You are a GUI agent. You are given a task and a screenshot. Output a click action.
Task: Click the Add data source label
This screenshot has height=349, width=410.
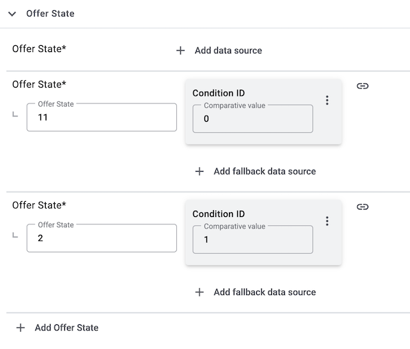click(x=228, y=51)
